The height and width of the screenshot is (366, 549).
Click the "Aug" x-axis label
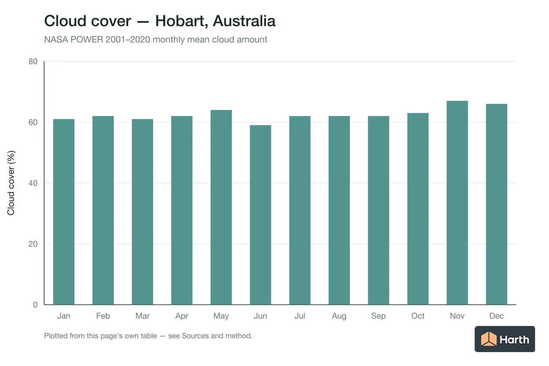(339, 316)
